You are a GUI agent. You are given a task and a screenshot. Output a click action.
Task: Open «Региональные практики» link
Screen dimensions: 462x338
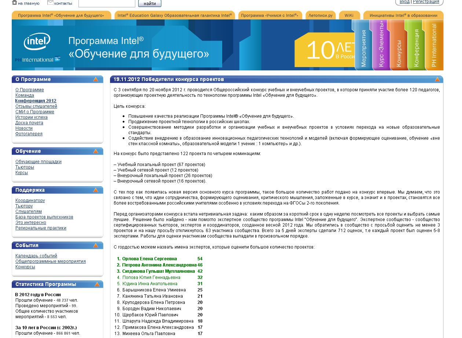(x=41, y=228)
